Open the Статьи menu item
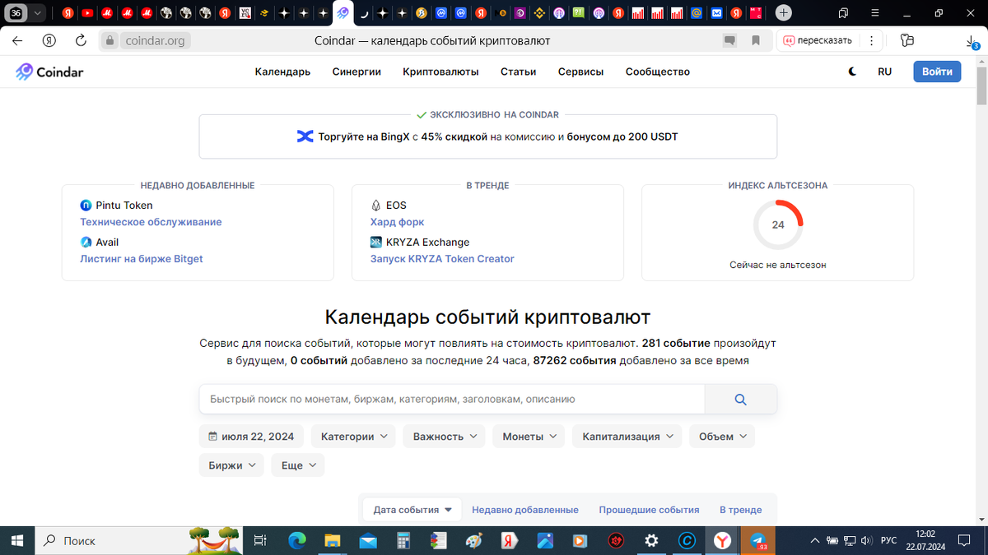988x555 pixels. coord(518,72)
